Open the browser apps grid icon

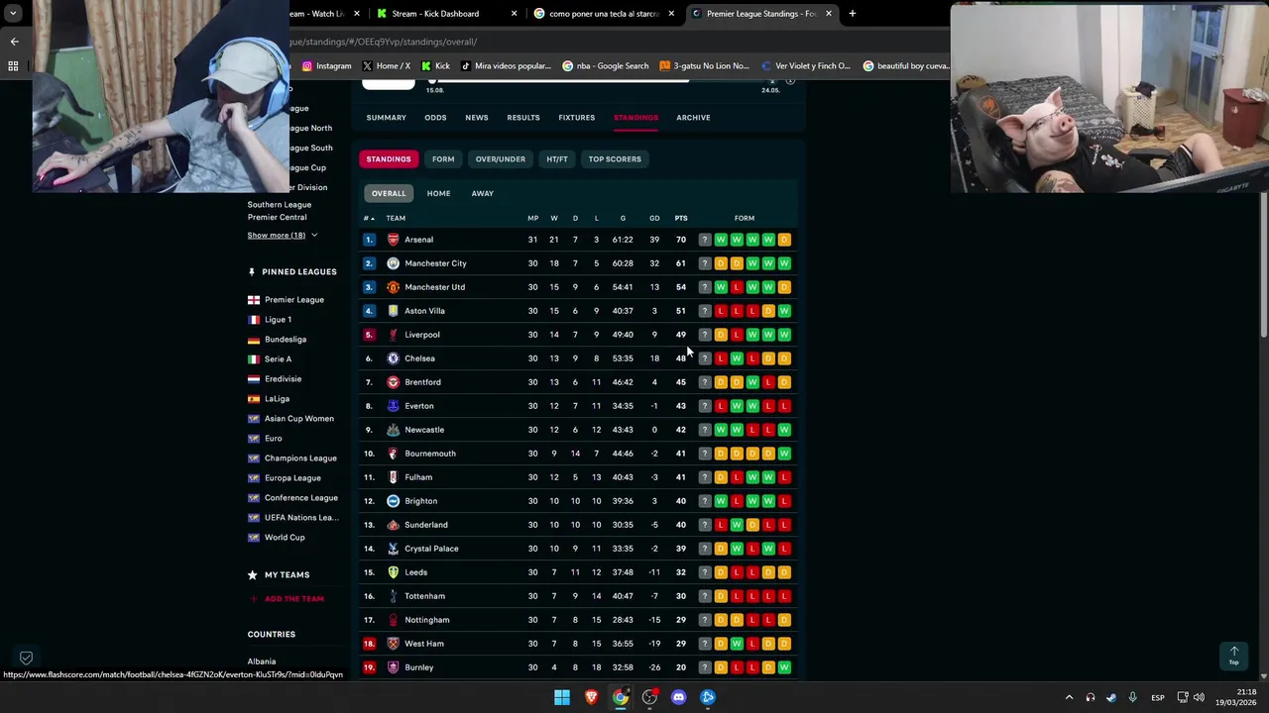(13, 66)
